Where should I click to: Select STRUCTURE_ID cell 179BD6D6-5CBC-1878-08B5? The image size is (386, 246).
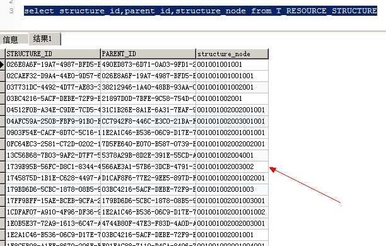[x=53, y=189]
